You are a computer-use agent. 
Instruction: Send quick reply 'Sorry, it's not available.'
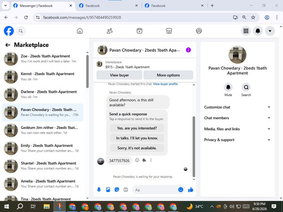[x=137, y=148]
